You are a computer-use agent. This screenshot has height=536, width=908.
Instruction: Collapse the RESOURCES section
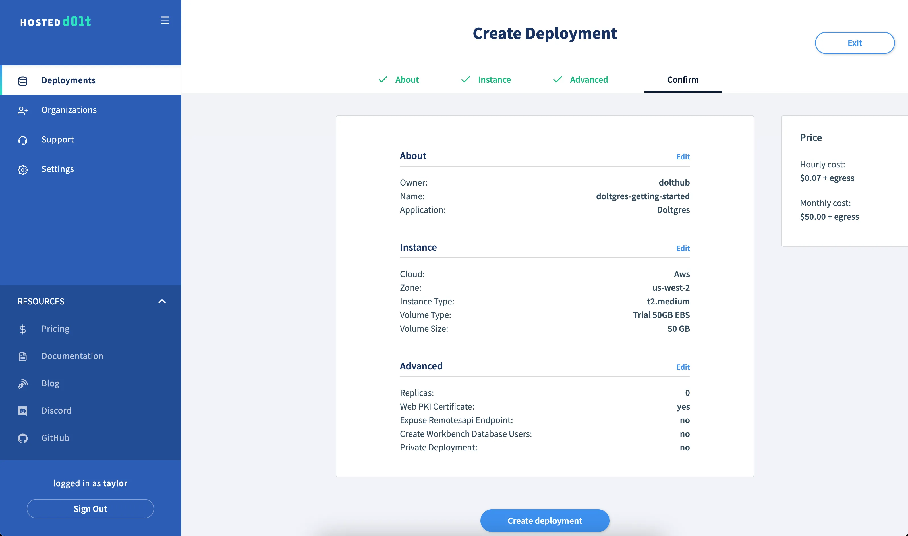[x=161, y=301]
